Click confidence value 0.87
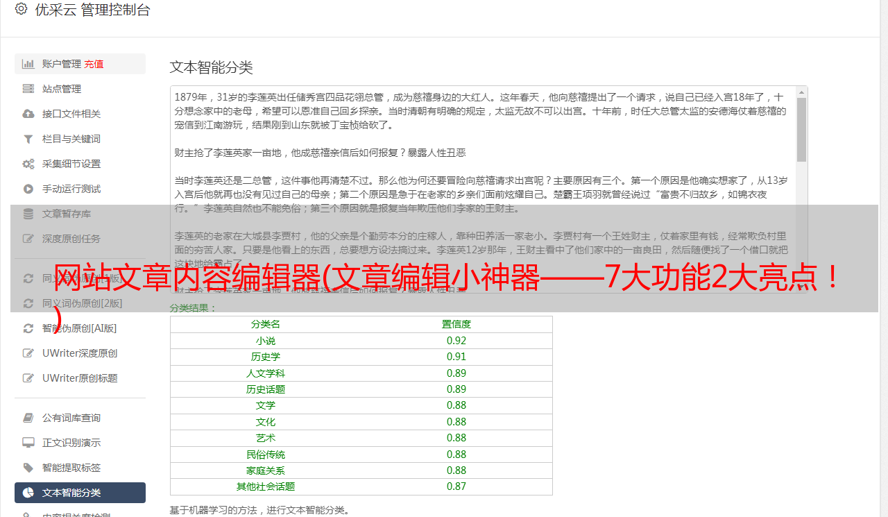This screenshot has height=517, width=888. [456, 486]
